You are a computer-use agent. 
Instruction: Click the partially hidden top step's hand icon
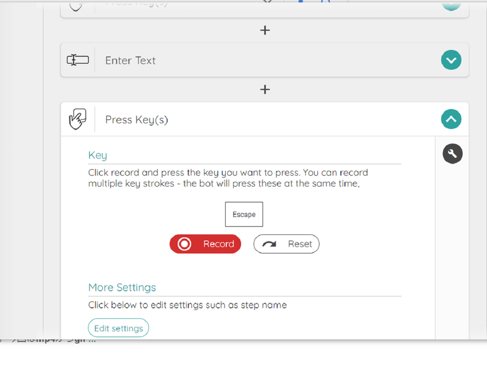point(77,5)
